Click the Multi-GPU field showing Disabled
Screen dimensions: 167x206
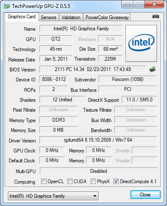(98, 171)
